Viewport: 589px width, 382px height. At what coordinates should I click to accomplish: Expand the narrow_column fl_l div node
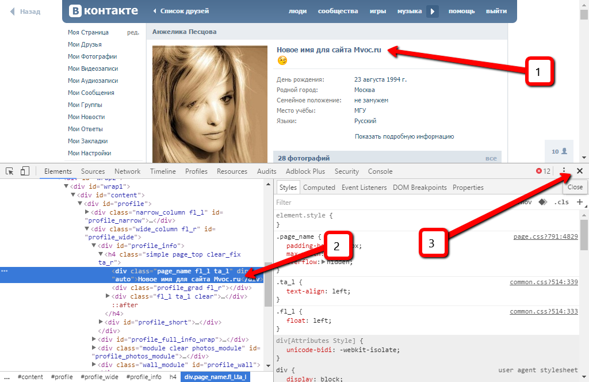click(87, 212)
